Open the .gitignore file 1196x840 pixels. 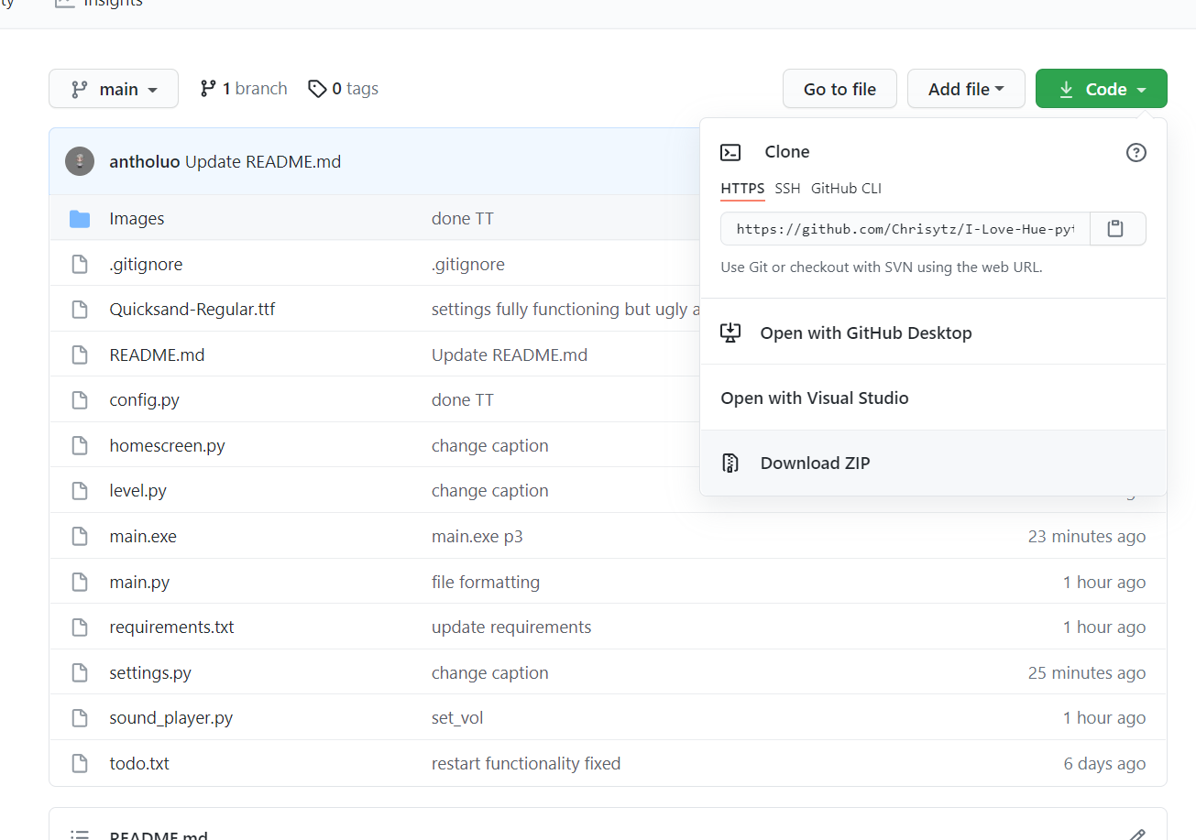pyautogui.click(x=146, y=264)
